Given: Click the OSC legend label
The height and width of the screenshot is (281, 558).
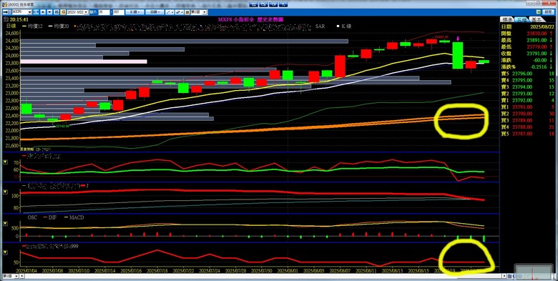Looking at the screenshot, I should pyautogui.click(x=32, y=217).
